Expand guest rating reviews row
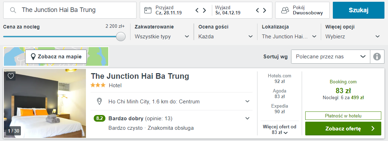This screenshot has width=388, height=141. tap(247, 118)
